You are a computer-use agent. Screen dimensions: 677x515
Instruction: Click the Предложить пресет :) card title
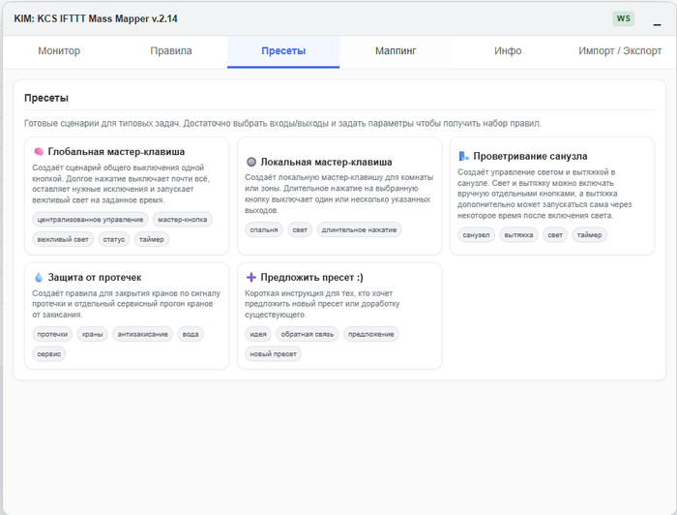[311, 278]
